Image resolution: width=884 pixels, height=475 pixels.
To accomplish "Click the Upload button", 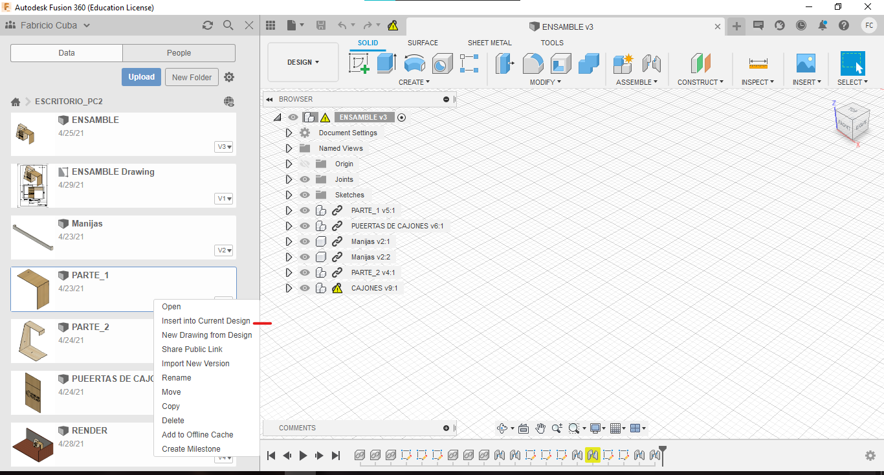I will [141, 77].
